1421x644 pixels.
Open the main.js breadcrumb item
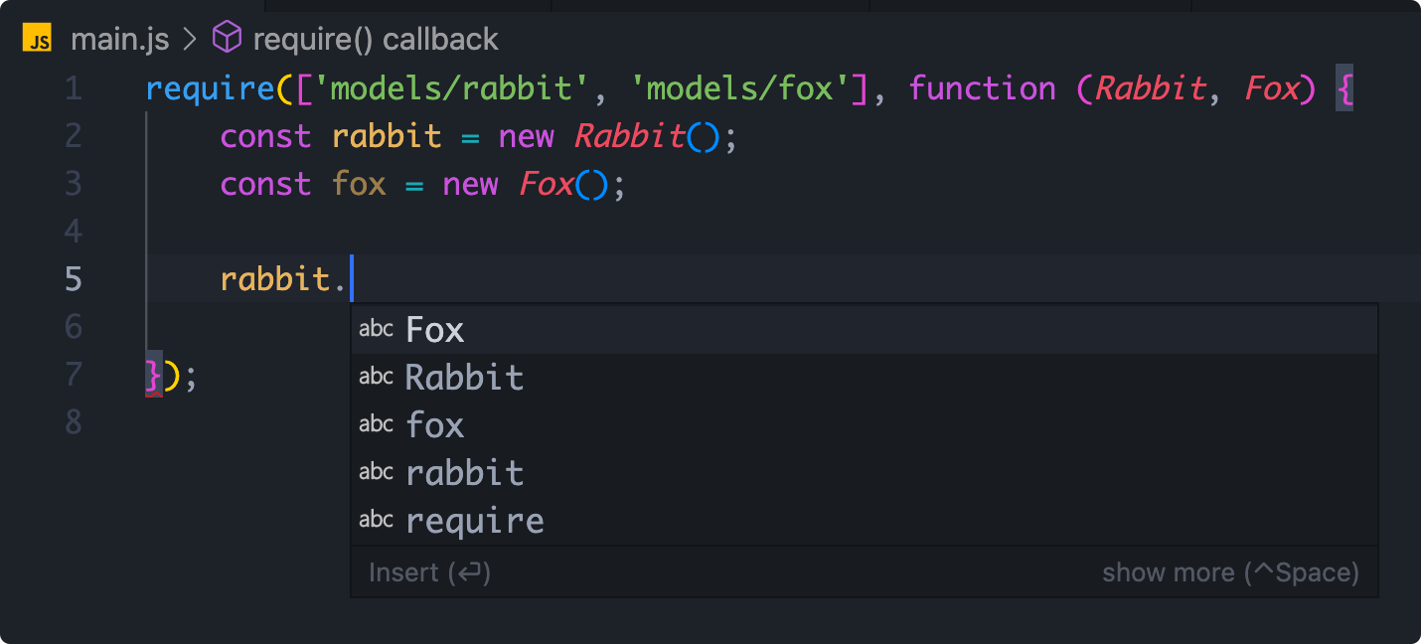coord(120,39)
